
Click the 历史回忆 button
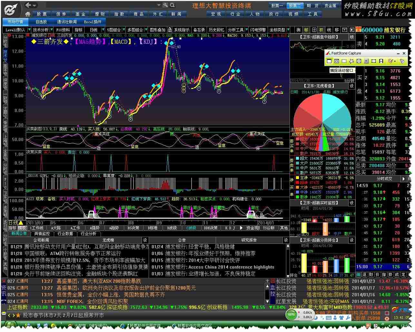[216, 30]
